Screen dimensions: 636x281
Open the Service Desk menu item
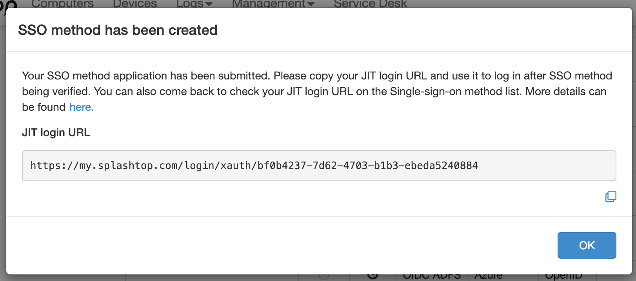click(370, 4)
